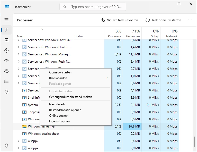The height and width of the screenshot is (152, 197).
Task: Click the 2,9 MB memory value
Action: (x=135, y=148)
